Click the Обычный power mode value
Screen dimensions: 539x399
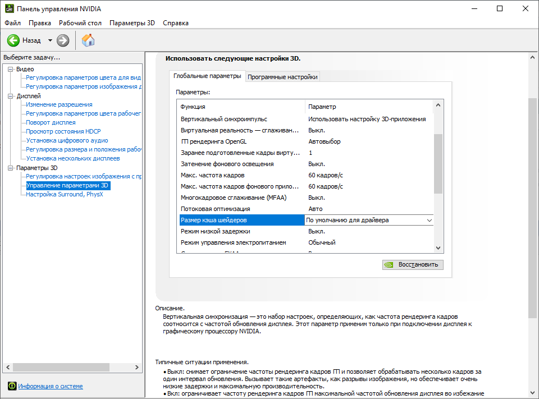pos(322,242)
